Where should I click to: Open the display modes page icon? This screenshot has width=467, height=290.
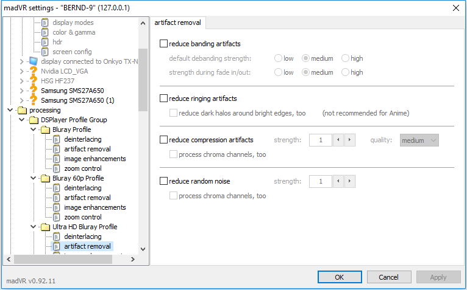(x=45, y=22)
